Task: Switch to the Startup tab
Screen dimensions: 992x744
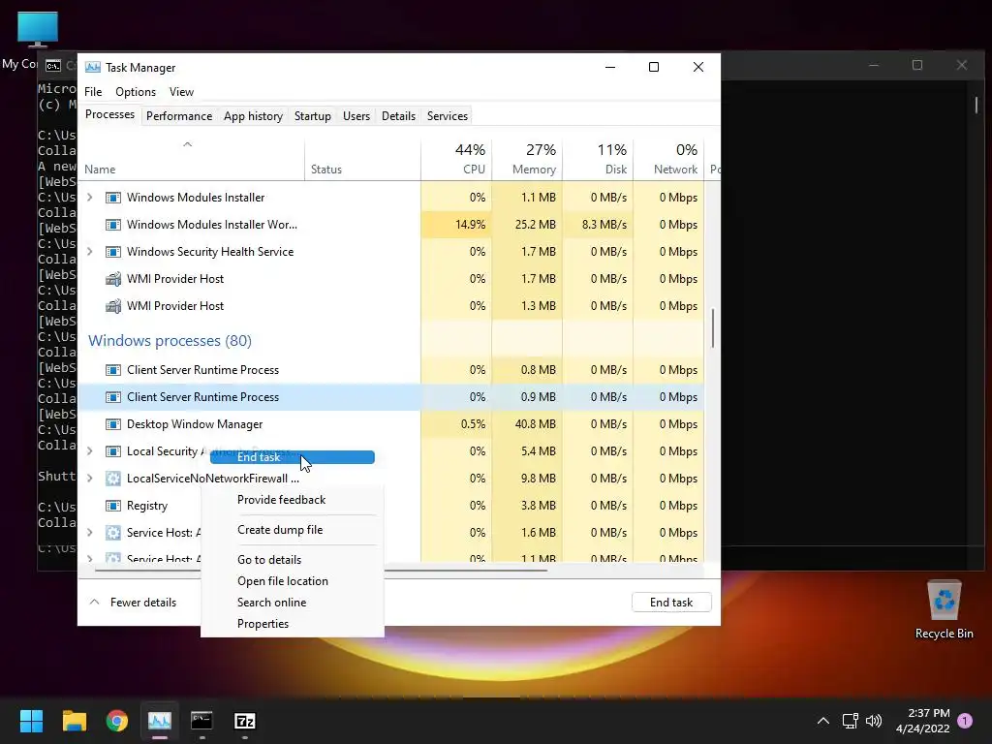Action: (x=313, y=116)
